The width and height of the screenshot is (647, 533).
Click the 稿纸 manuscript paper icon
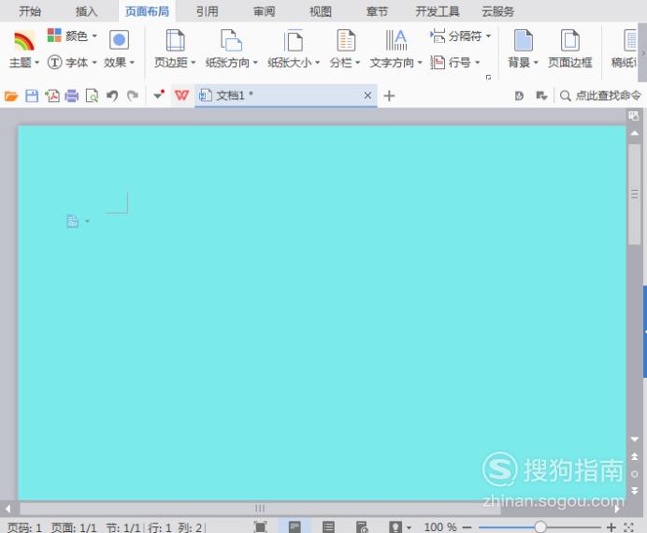(x=630, y=40)
